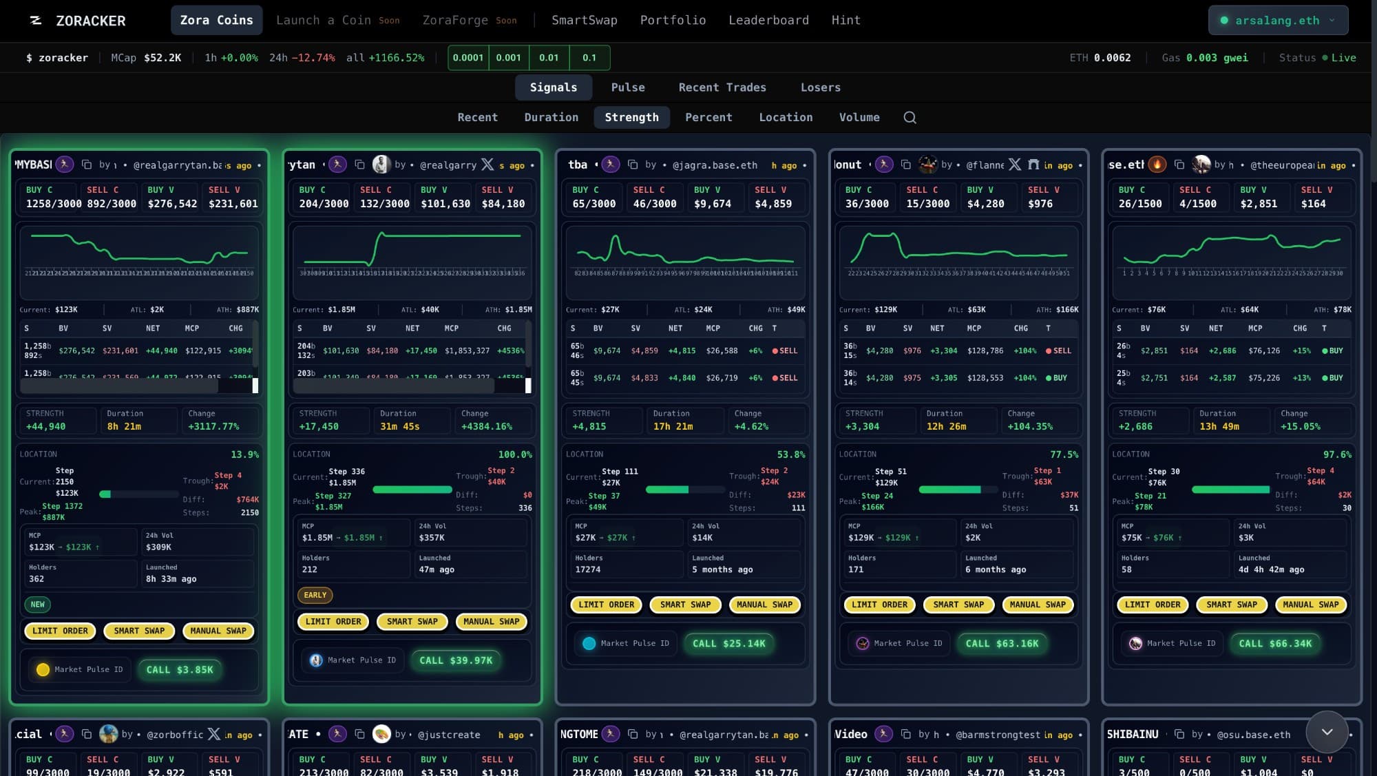The height and width of the screenshot is (776, 1377).
Task: Sort signals by Duration
Action: pos(551,118)
